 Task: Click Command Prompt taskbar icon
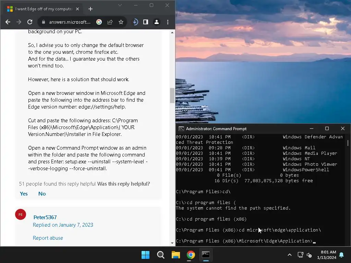coord(206,255)
